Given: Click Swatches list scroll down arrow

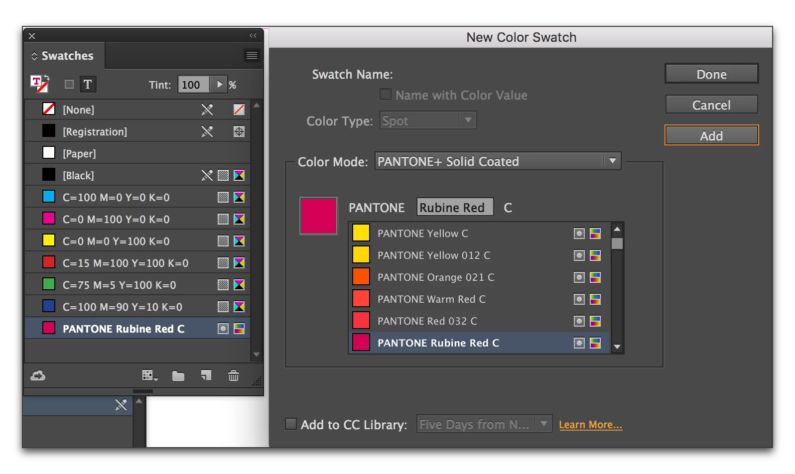Looking at the screenshot, I should point(257,355).
